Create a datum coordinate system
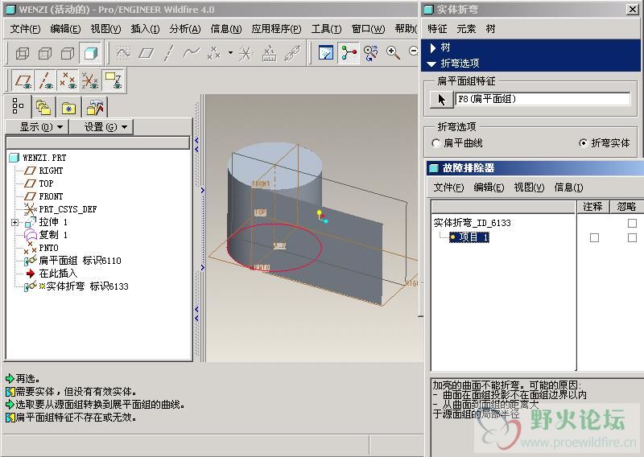 point(246,53)
